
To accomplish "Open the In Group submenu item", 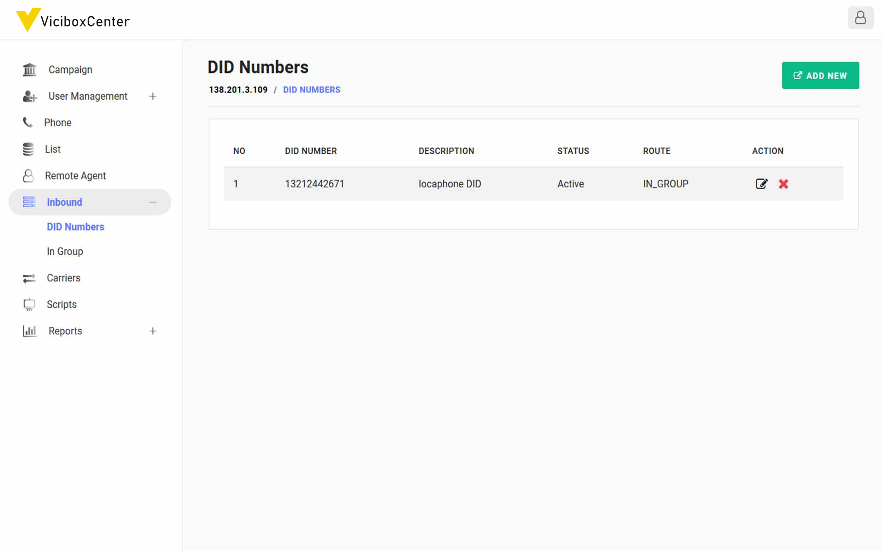I will 65,252.
